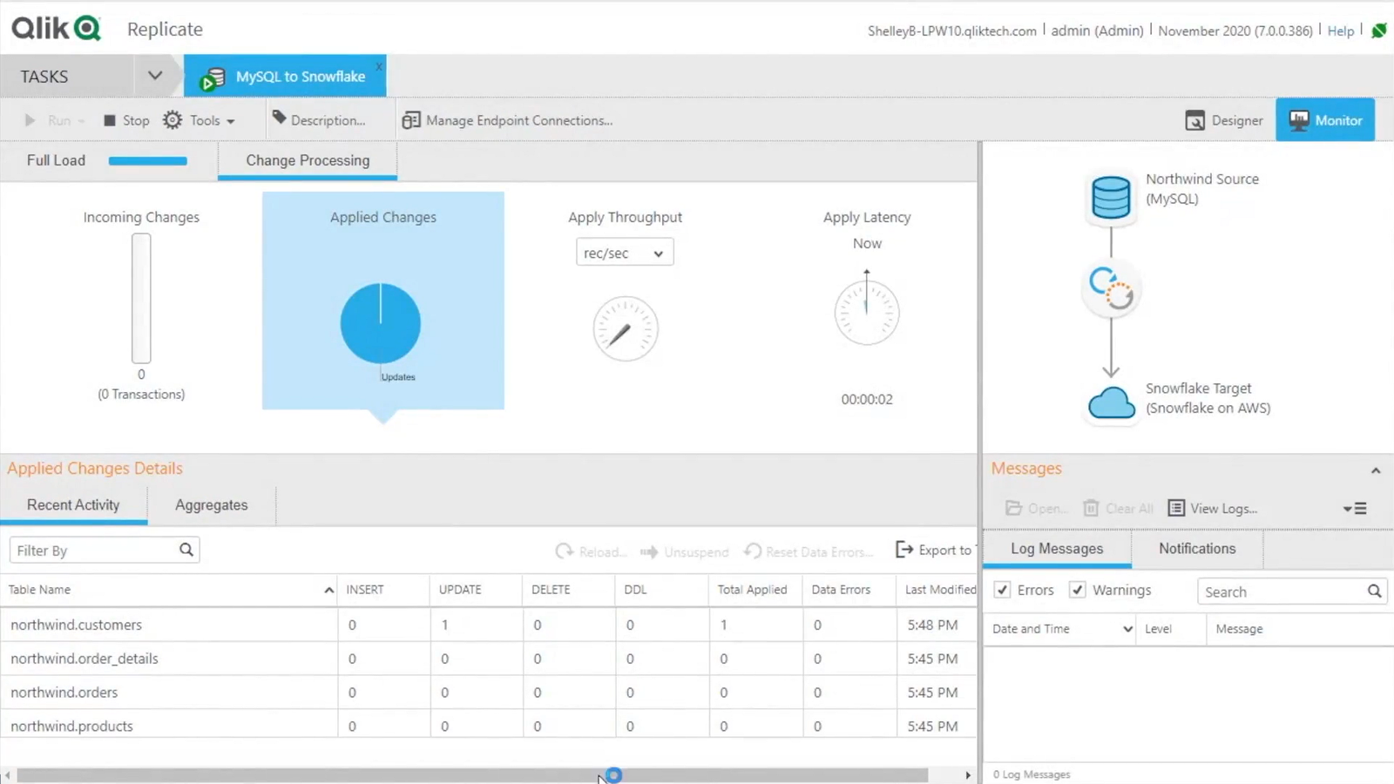Open the Notifications tab
The width and height of the screenshot is (1394, 784).
click(x=1196, y=549)
